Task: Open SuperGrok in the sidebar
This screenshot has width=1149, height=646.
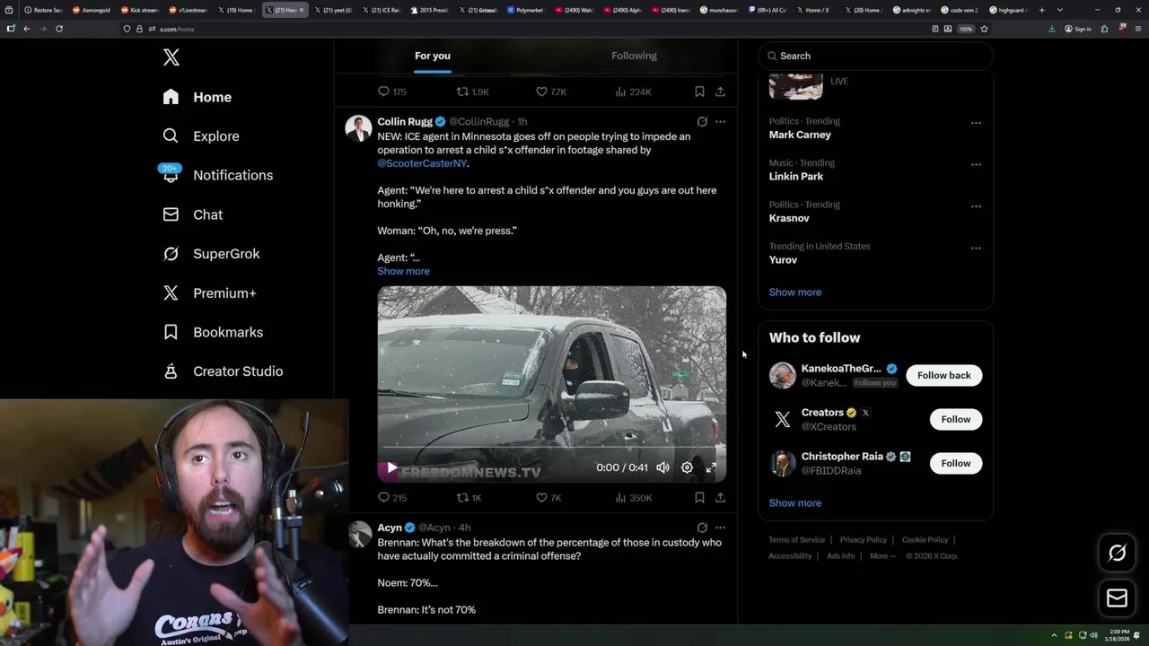Action: (211, 254)
